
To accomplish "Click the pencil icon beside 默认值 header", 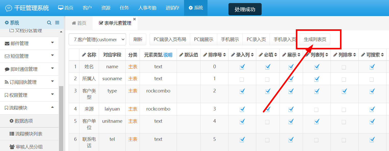I will (181, 55).
